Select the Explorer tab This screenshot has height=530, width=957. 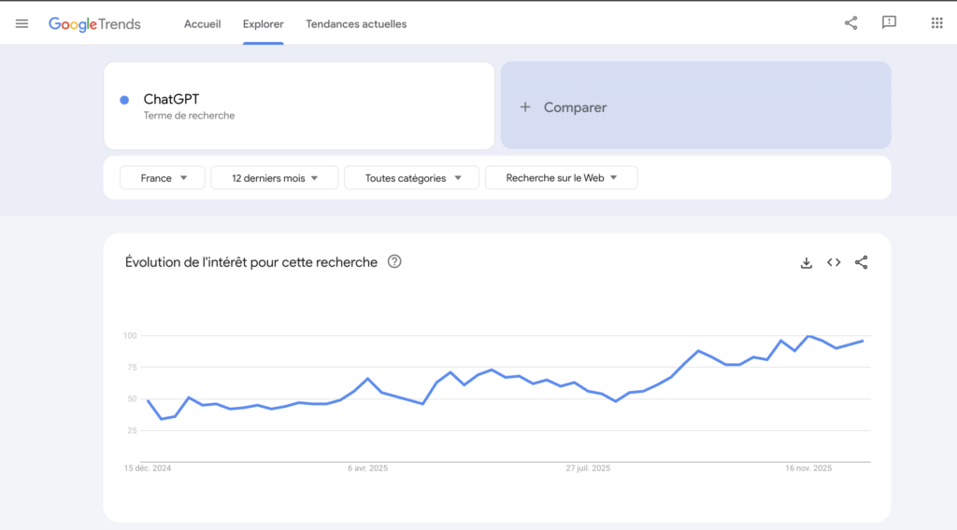point(263,24)
